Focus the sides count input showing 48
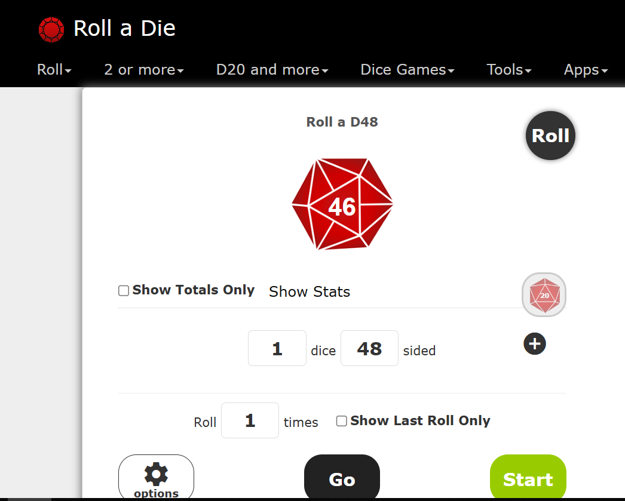 (x=369, y=348)
